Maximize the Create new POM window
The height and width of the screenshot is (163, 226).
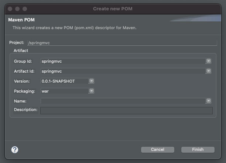[25, 9]
